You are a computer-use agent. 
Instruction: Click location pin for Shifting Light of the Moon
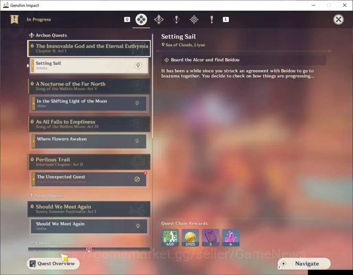pyautogui.click(x=137, y=103)
